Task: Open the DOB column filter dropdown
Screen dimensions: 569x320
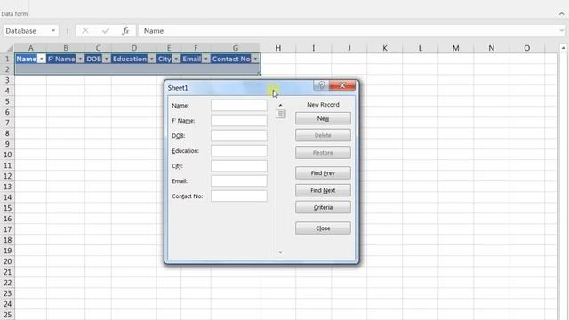Action: click(106, 59)
